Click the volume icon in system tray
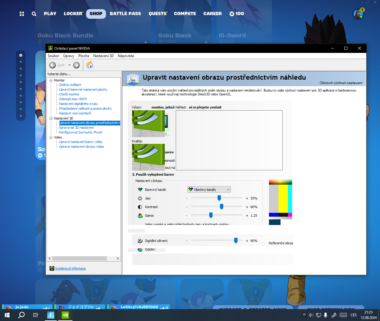The height and width of the screenshot is (321, 380). 311,315
